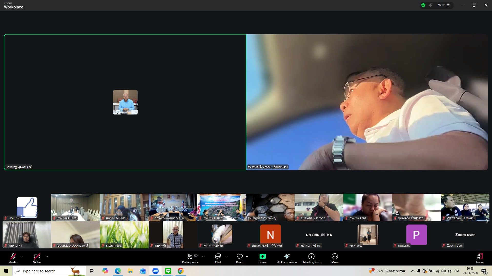The height and width of the screenshot is (276, 492).
Task: Expand audio settings arrow
Action: click(22, 256)
